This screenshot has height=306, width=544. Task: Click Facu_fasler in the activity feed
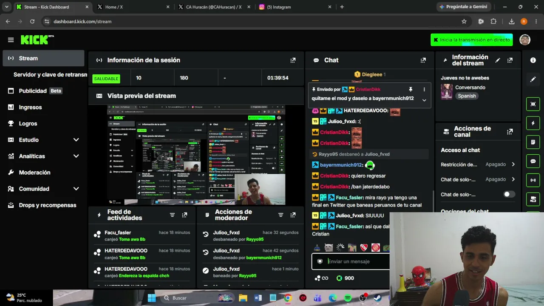click(x=118, y=232)
